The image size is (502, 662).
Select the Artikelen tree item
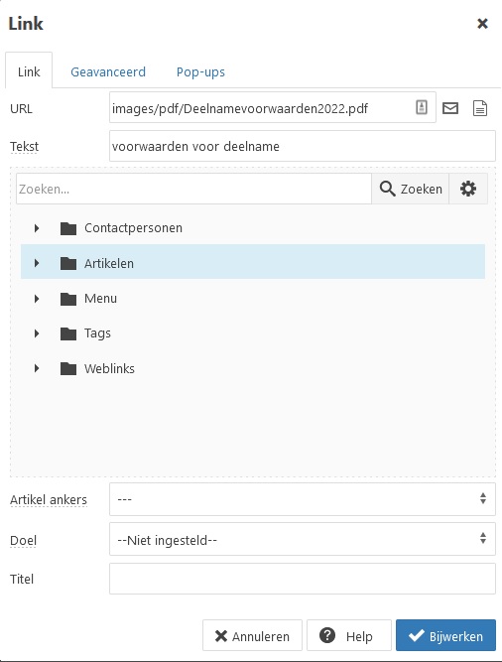point(253,261)
